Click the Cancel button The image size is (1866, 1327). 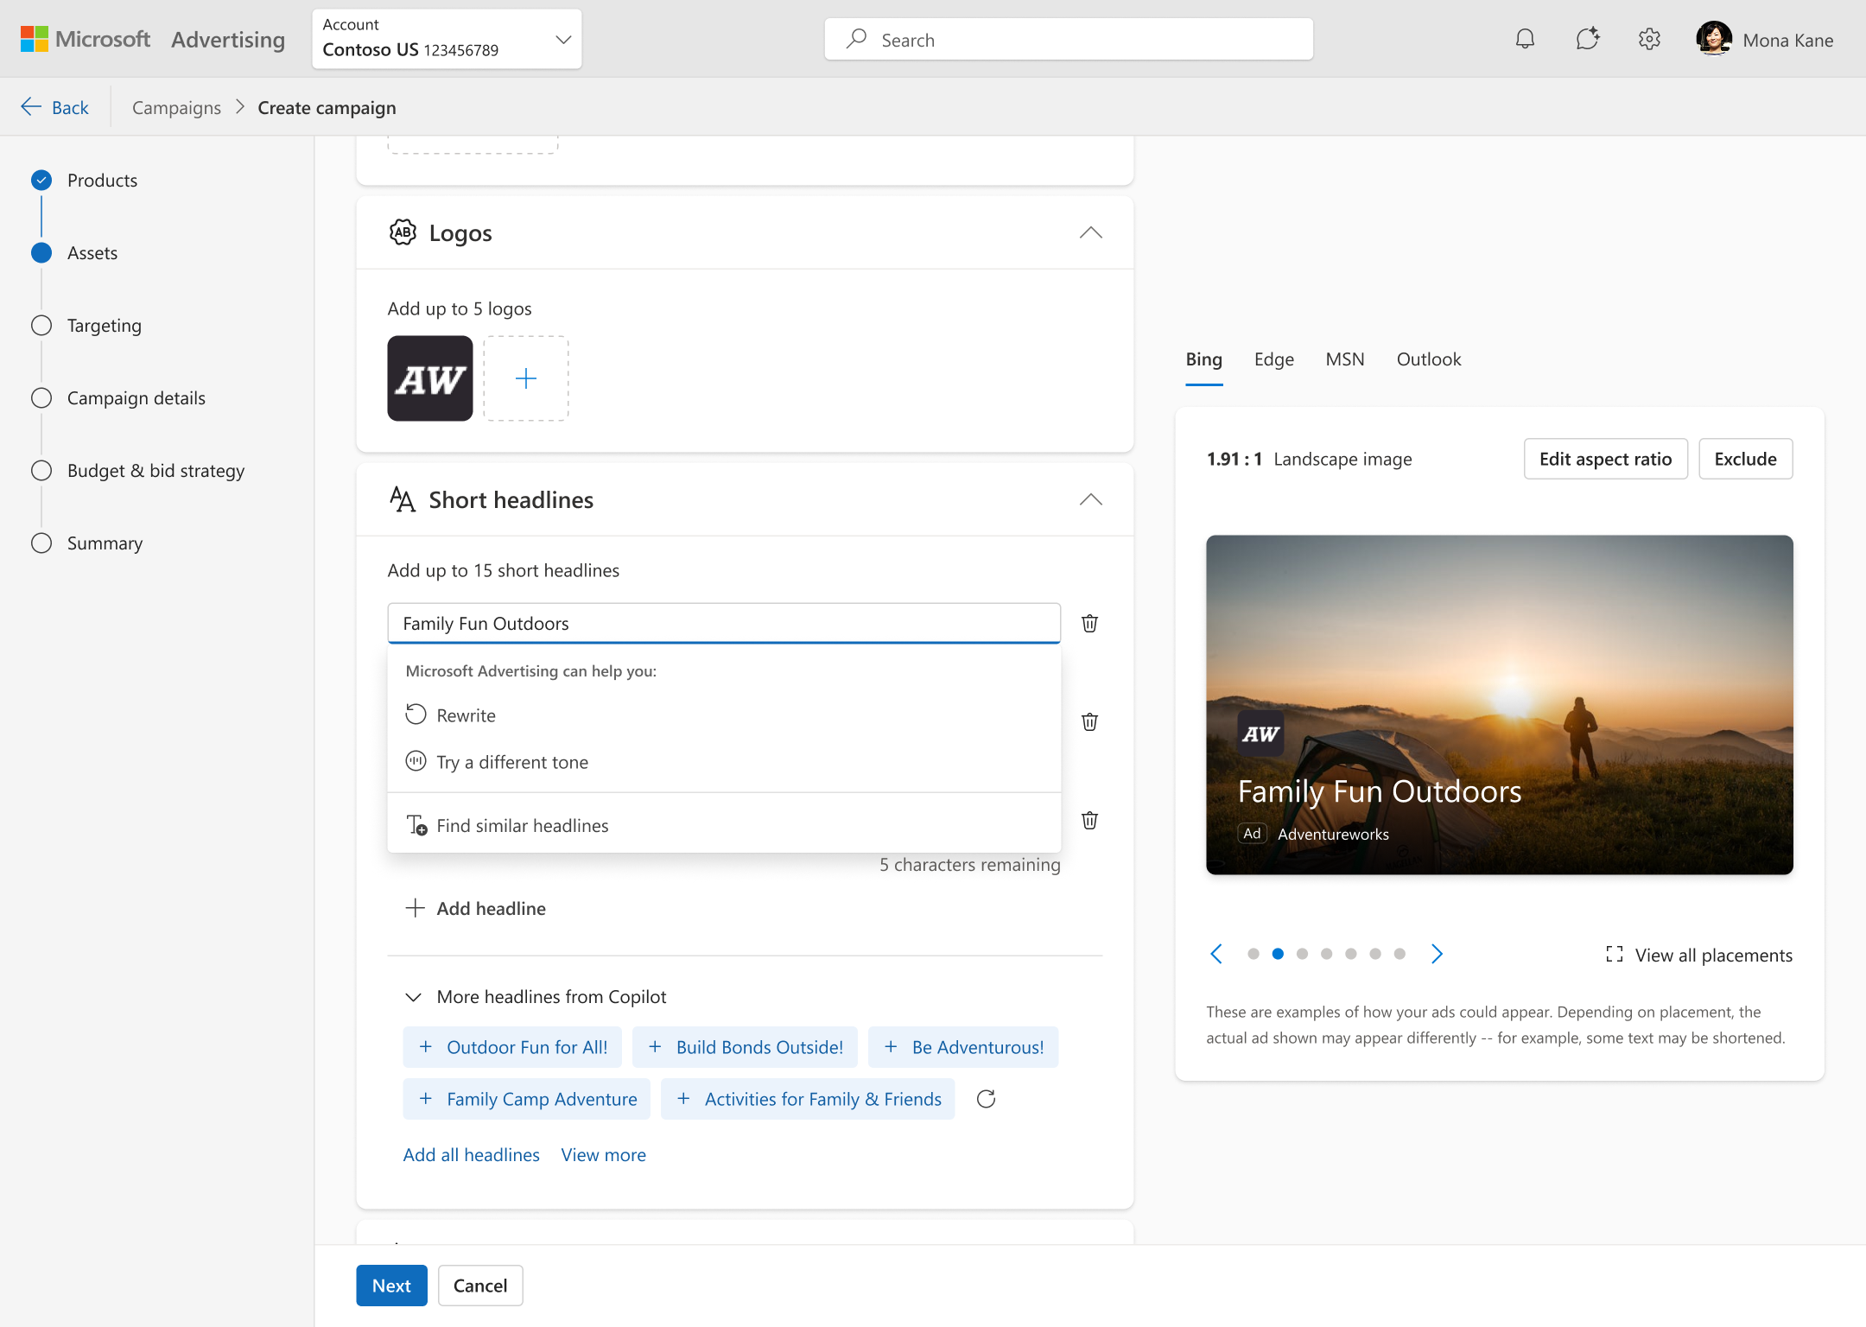[480, 1286]
